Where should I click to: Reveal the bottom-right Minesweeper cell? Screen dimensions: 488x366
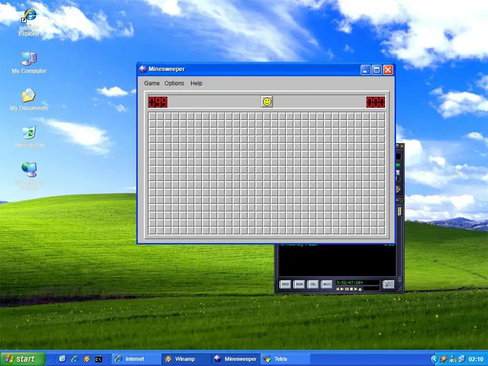pyautogui.click(x=381, y=231)
